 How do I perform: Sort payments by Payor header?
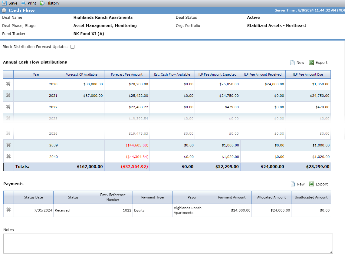pos(192,197)
